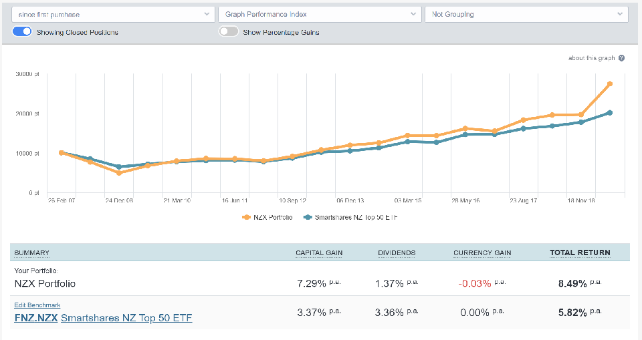
Task: Toggle Showing Closed Positions switch
Action: (22, 32)
